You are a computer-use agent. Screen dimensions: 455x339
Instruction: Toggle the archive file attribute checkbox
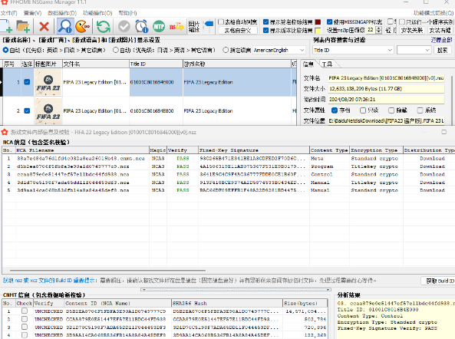pos(335,110)
